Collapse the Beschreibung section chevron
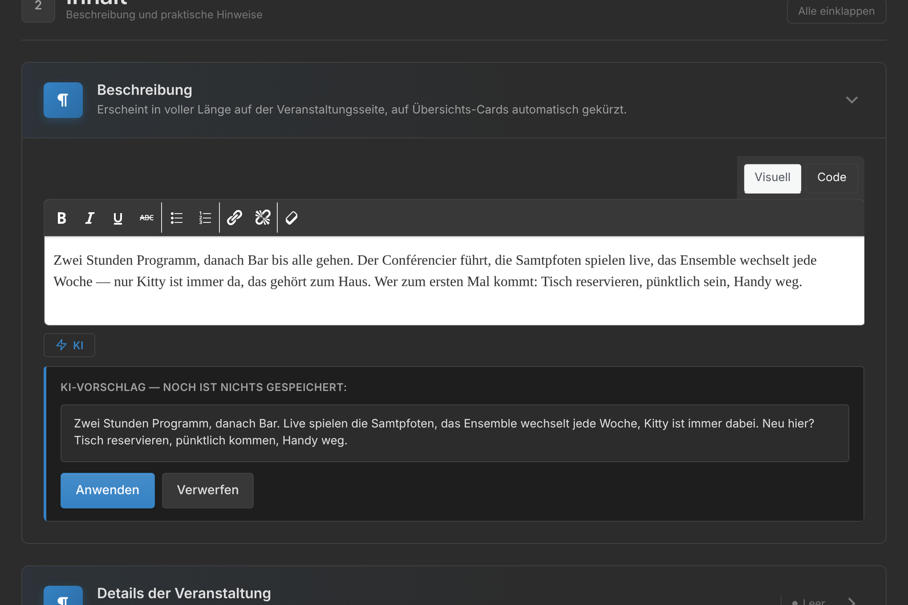 click(x=852, y=100)
